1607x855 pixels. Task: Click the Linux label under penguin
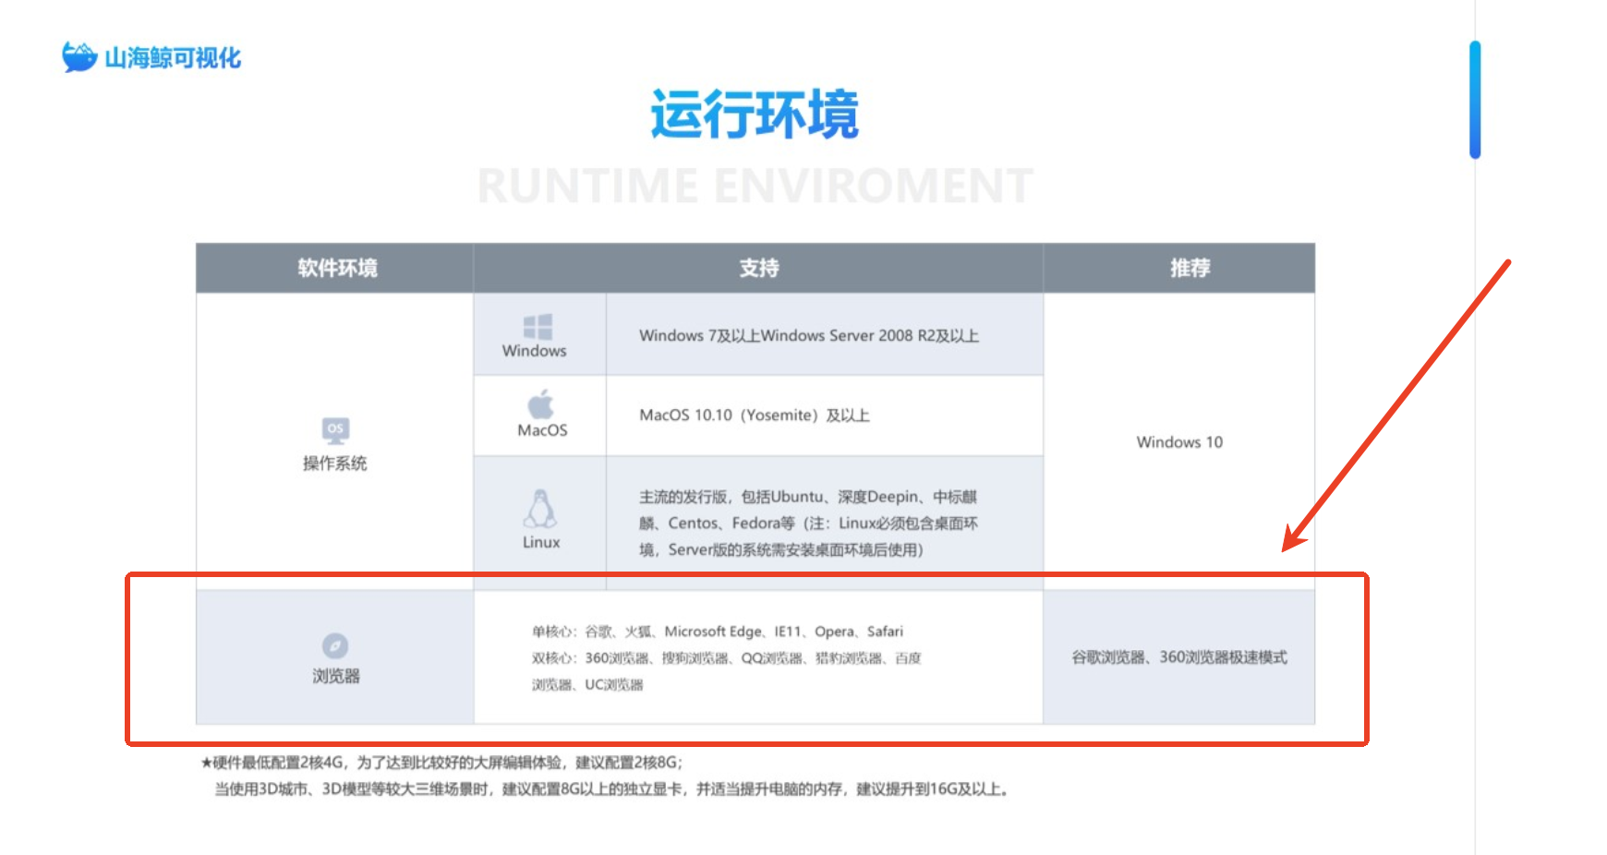coord(541,542)
